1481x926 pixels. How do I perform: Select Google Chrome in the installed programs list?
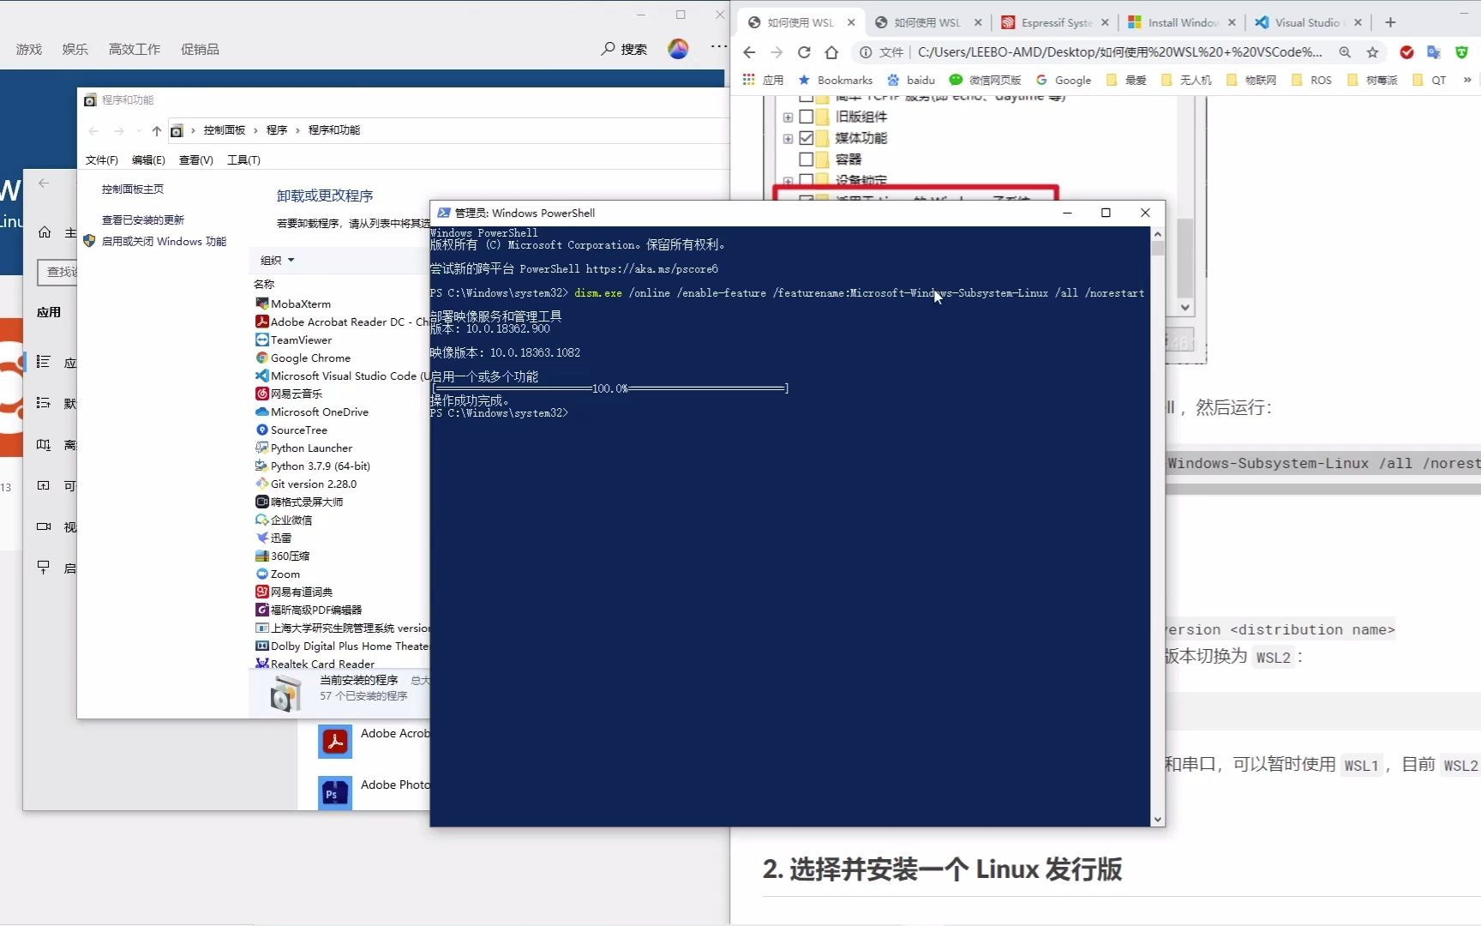(310, 358)
